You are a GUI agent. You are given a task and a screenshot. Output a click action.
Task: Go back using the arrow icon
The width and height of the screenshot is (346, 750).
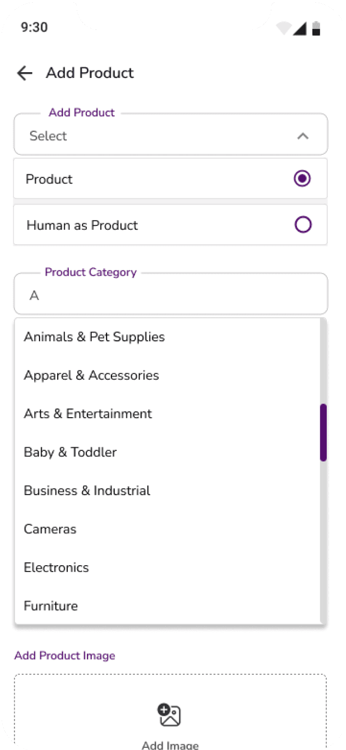[25, 73]
